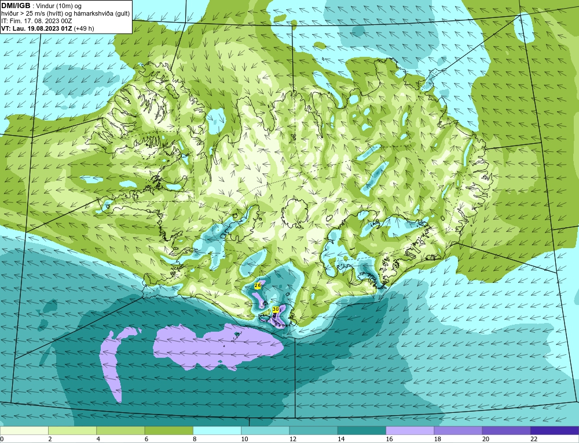Select the 6–8 m/s legend color swatch
The width and height of the screenshot is (579, 443).
pos(168,431)
